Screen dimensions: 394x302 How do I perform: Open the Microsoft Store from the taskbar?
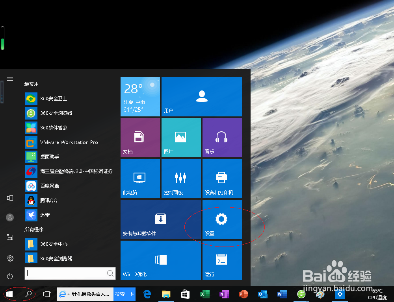point(185,294)
